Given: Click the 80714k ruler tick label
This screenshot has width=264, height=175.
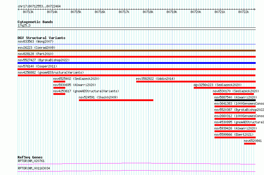Looking at the screenshot, I should click(52, 12).
